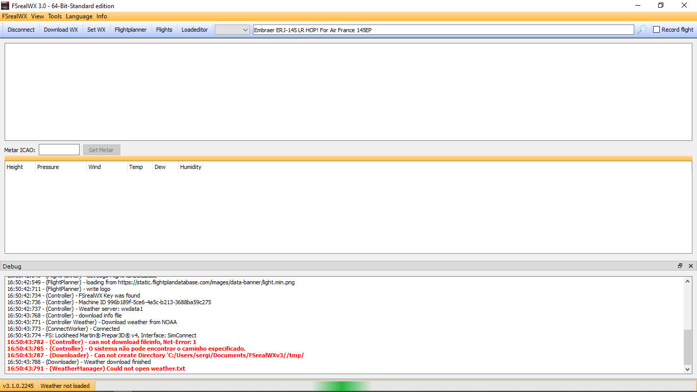Click the Height column header
Image resolution: width=697 pixels, height=392 pixels.
[20, 167]
